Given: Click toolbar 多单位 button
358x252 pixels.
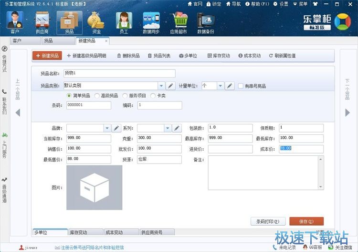Looking at the screenshot, I should (188, 55).
